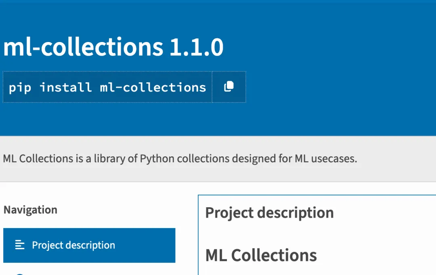Click the lines icon beside Project description
Screen dimensions: 436x275
coord(20,245)
